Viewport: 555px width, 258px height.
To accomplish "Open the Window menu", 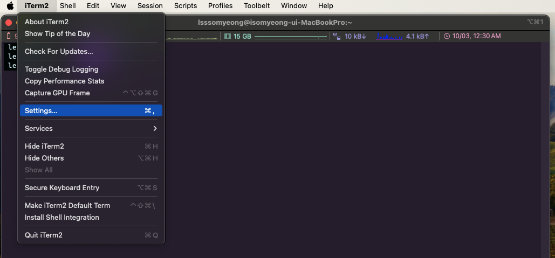I will pyautogui.click(x=294, y=5).
